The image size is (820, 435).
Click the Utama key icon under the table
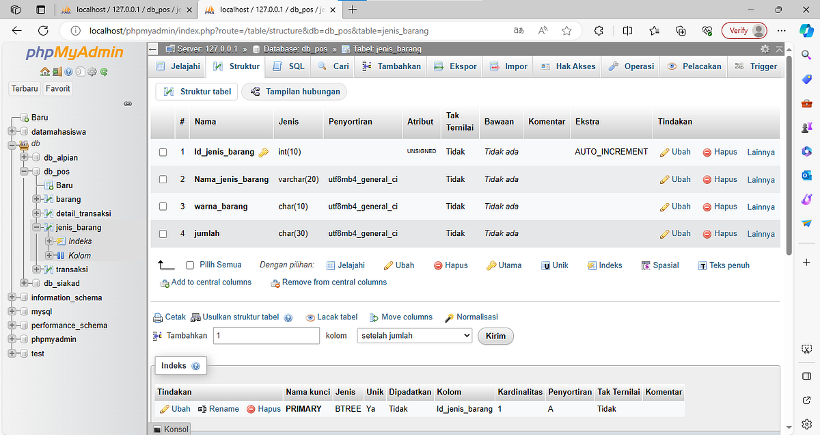coord(491,265)
